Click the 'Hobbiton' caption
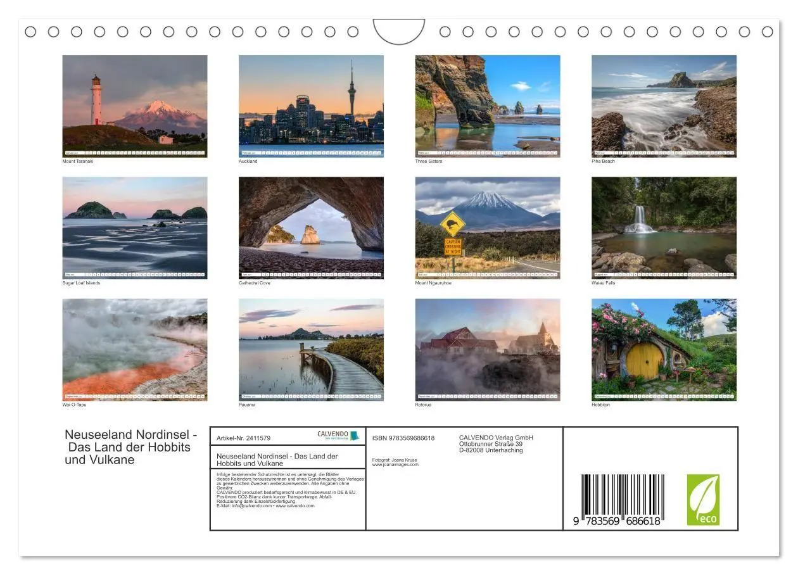This screenshot has width=798, height=575. (x=601, y=405)
